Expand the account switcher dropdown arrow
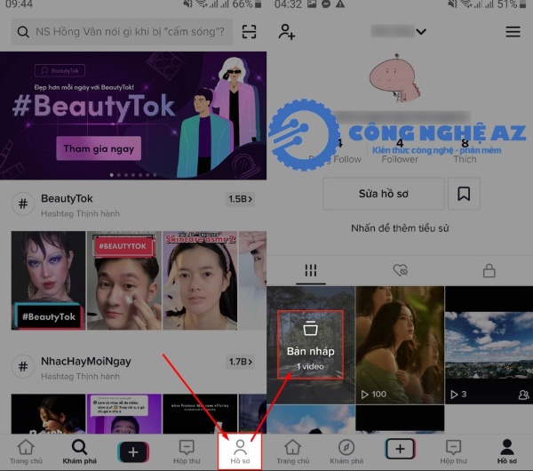 point(421,32)
